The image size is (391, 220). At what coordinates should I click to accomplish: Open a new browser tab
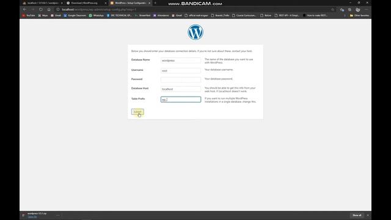[x=155, y=3]
